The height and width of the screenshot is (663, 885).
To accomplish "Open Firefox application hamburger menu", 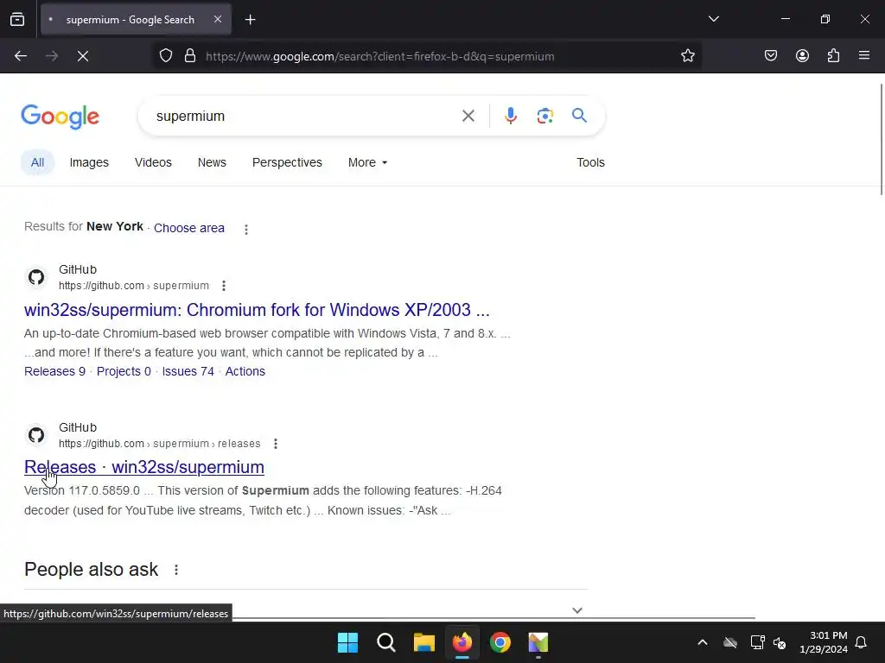I will pos(864,56).
